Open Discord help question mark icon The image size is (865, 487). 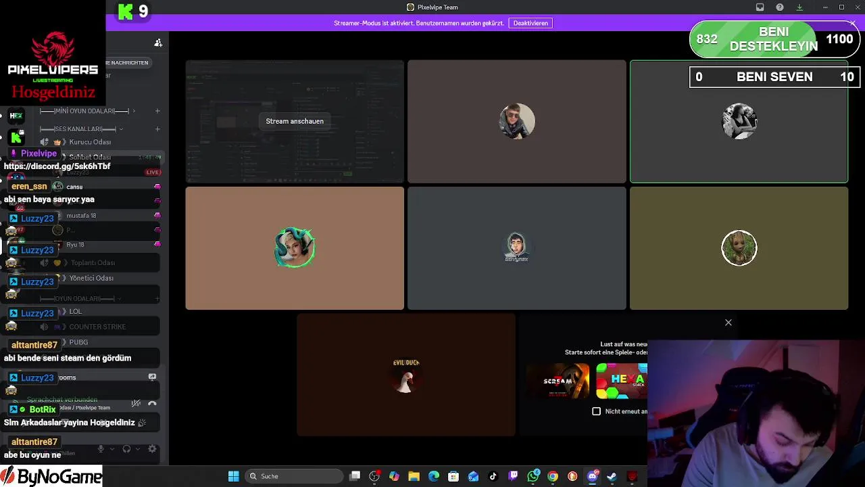[780, 7]
